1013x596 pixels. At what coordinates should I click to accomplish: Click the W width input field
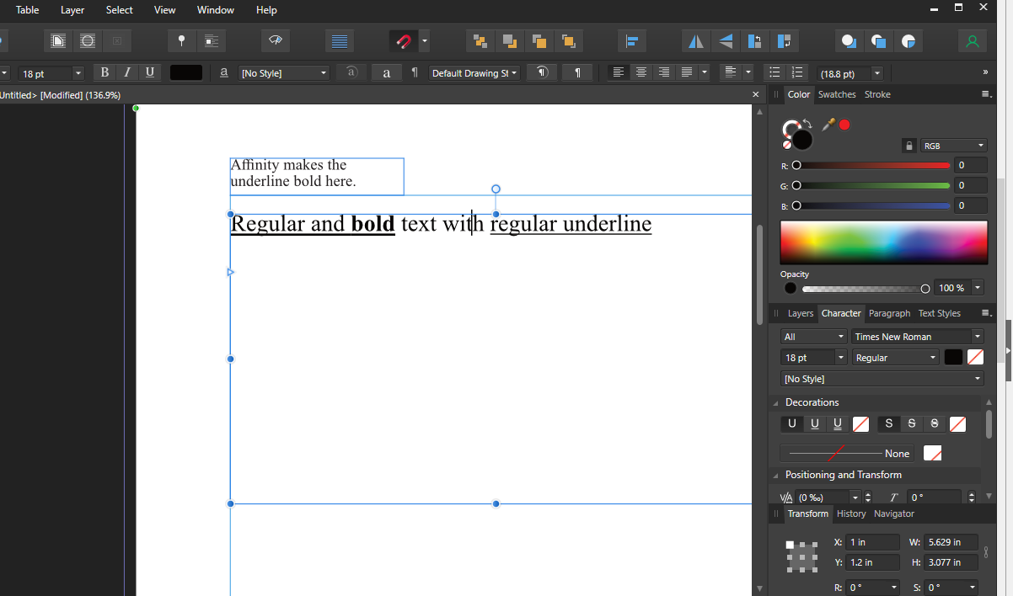(x=951, y=542)
